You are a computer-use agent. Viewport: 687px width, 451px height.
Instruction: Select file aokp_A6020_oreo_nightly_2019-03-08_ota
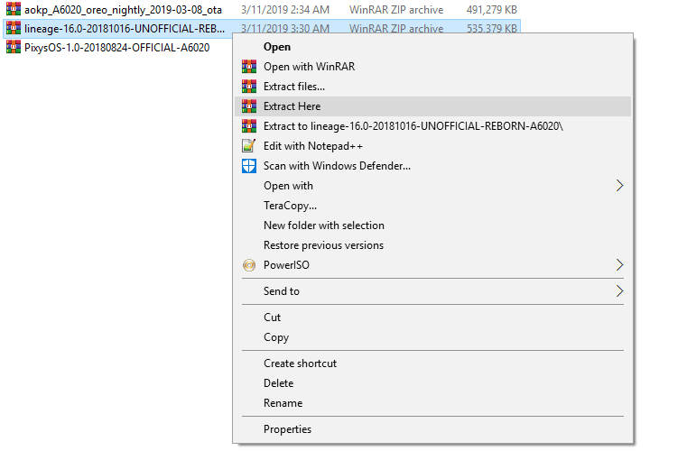click(x=123, y=10)
